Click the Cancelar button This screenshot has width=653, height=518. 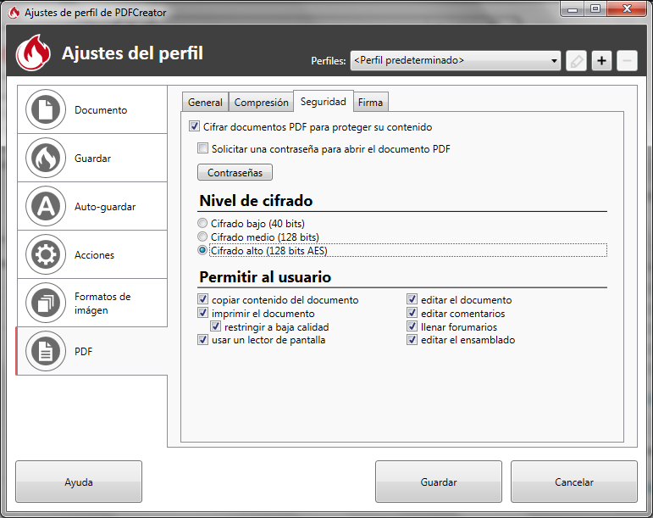point(574,482)
